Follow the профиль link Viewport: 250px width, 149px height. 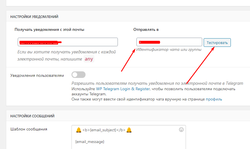pyautogui.click(x=214, y=99)
